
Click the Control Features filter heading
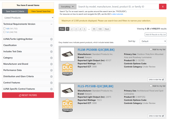12,83
